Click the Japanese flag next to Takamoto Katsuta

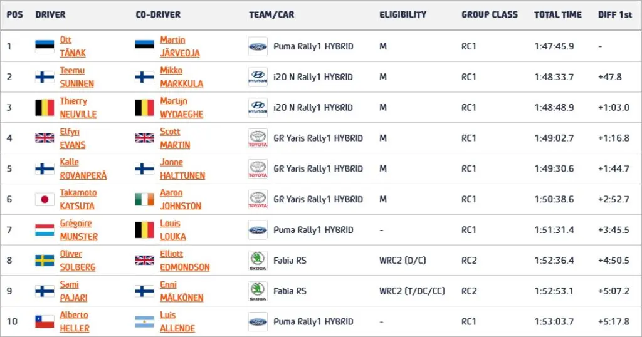tap(45, 200)
